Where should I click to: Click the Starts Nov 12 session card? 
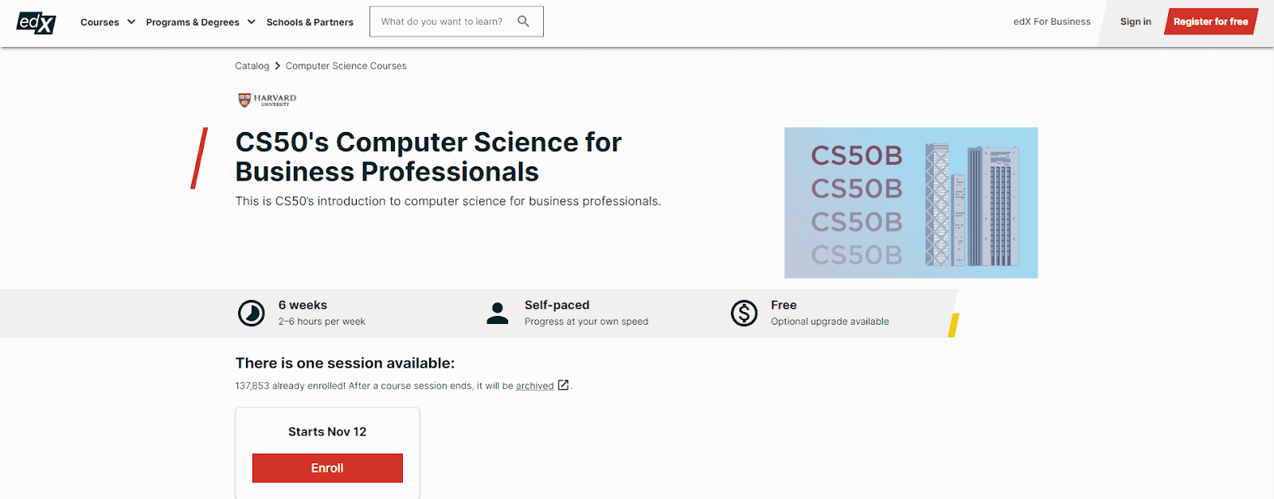coord(326,431)
